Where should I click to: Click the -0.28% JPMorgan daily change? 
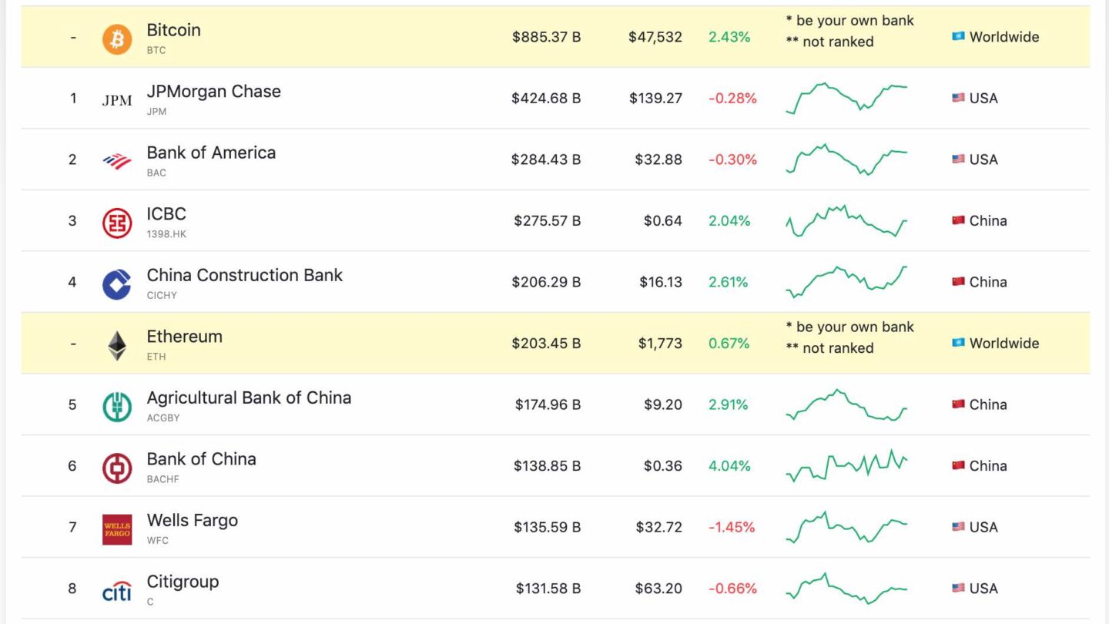pyautogui.click(x=732, y=98)
